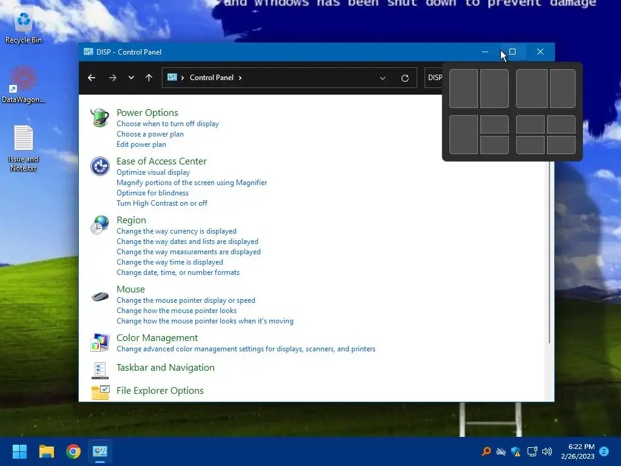Click Change the way currency is displayed

pos(176,231)
